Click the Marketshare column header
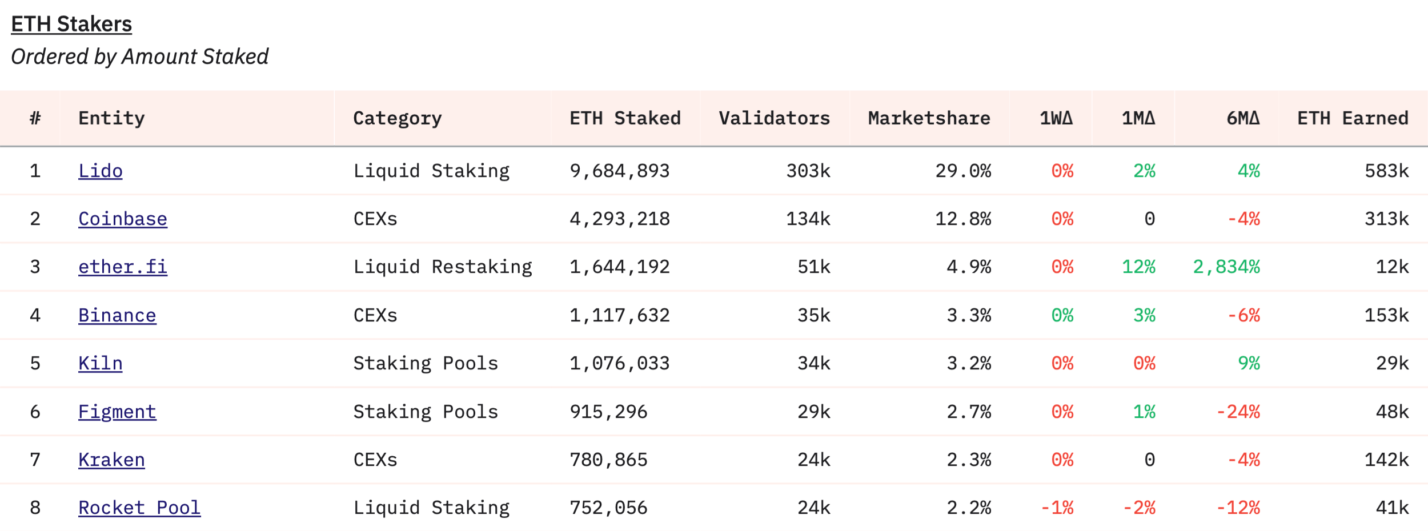1428x531 pixels. click(x=929, y=118)
